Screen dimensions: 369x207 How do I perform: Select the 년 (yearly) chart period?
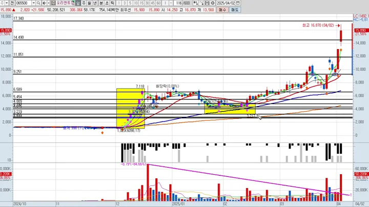coord(95,3)
